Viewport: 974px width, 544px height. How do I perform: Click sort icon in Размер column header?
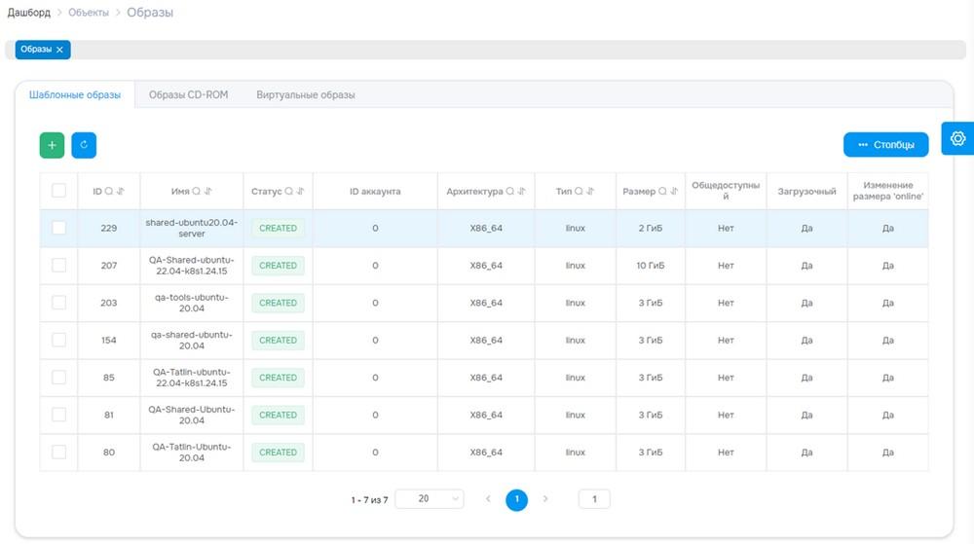(674, 191)
